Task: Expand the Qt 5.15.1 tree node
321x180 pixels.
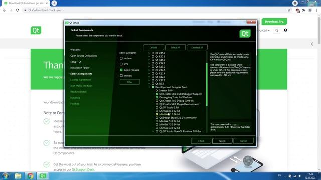Action: pyautogui.click(x=149, y=56)
